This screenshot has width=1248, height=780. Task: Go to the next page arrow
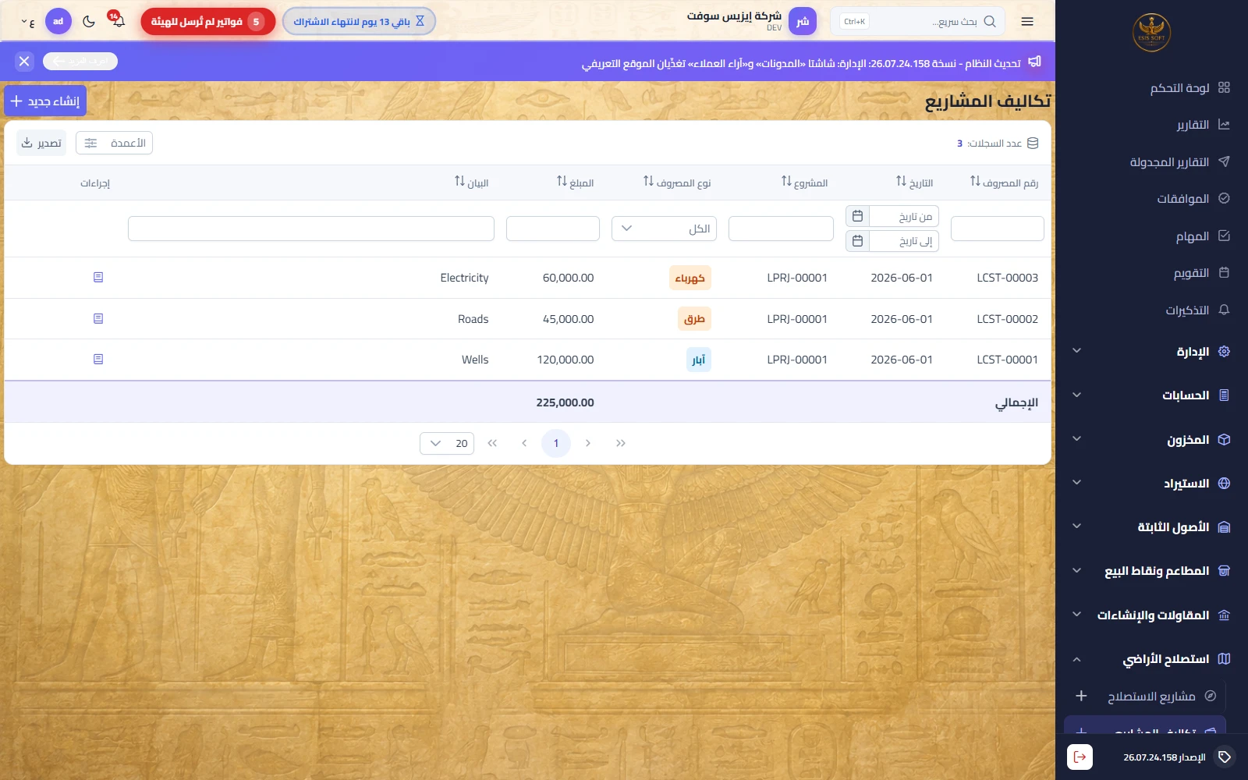pos(588,443)
